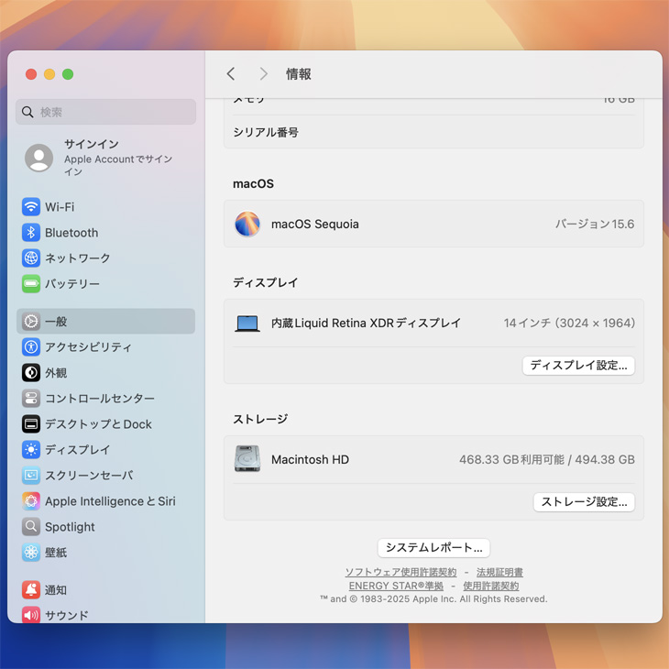Click the 一般 gear icon

31,322
